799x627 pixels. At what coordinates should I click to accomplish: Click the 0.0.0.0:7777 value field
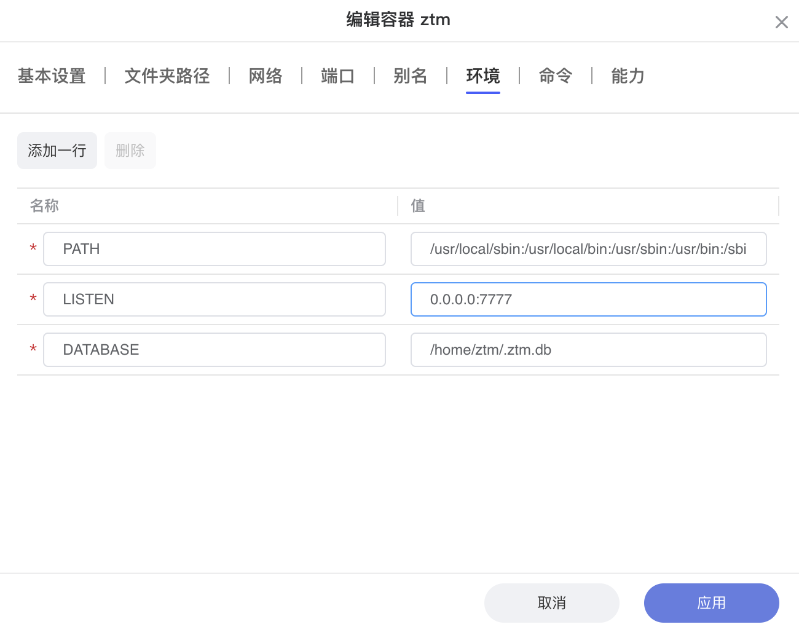[x=588, y=299]
